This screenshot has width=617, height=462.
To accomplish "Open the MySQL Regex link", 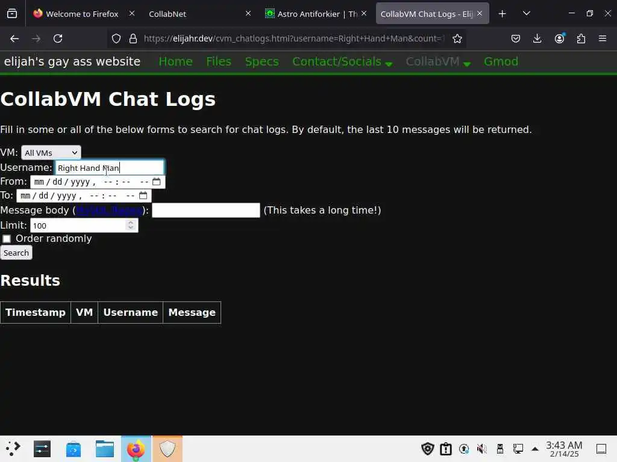I will 109,210.
